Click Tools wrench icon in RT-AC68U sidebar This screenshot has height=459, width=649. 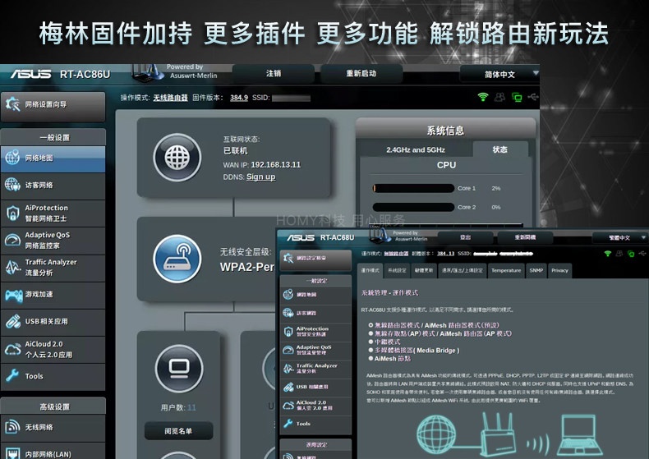pos(288,424)
